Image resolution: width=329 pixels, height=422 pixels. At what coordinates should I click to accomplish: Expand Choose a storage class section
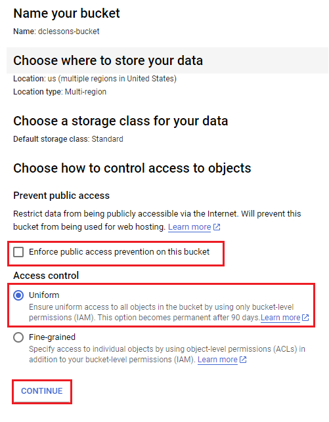121,121
